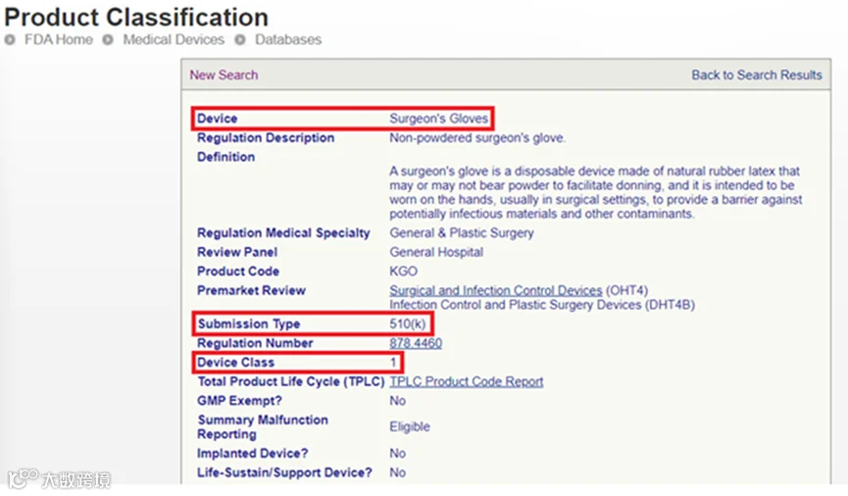
Task: Select the Device Class value 1
Action: coord(393,363)
